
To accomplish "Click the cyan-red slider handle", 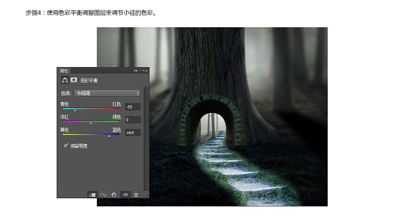I will (75, 110).
